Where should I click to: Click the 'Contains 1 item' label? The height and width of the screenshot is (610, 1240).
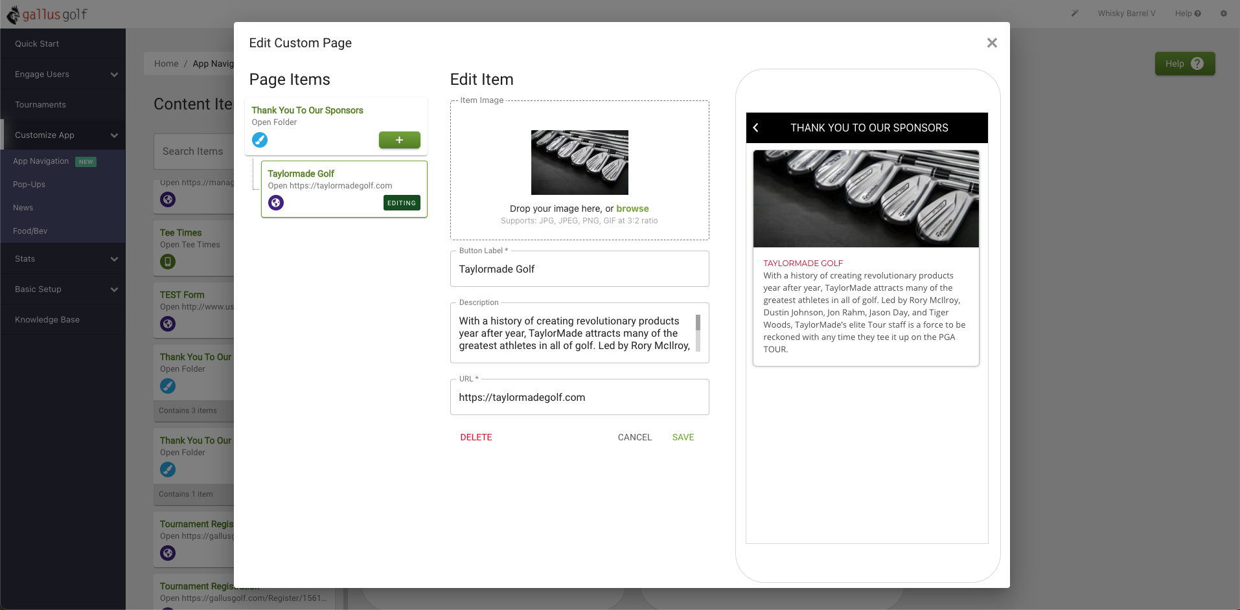(186, 494)
